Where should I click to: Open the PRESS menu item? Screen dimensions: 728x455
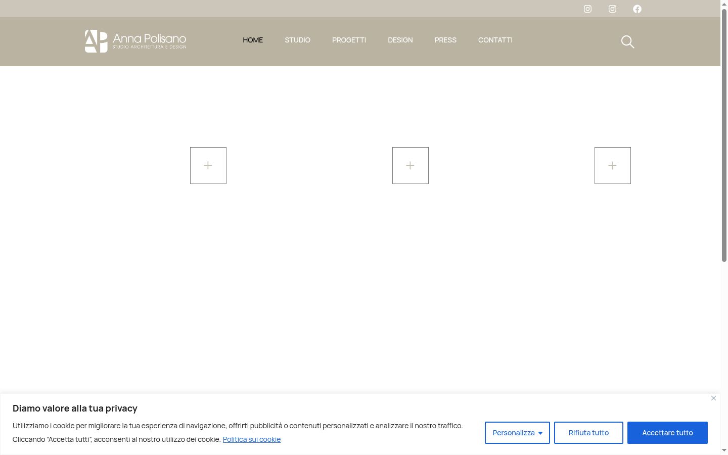pyautogui.click(x=445, y=40)
